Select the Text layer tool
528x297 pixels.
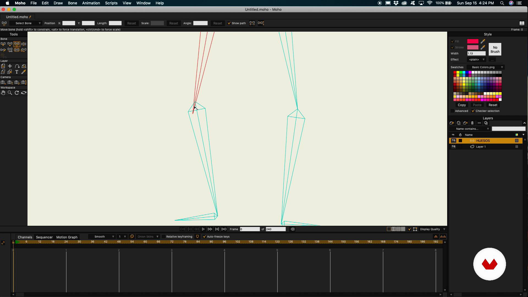(x=17, y=72)
